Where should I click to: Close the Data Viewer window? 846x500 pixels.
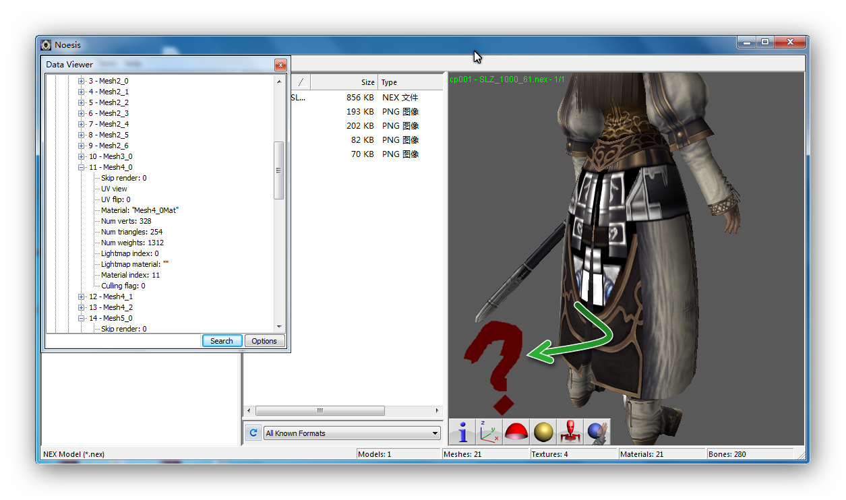click(x=280, y=65)
